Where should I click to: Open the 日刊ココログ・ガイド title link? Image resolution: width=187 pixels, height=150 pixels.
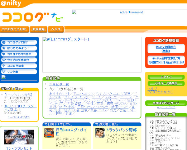click(x=71, y=132)
